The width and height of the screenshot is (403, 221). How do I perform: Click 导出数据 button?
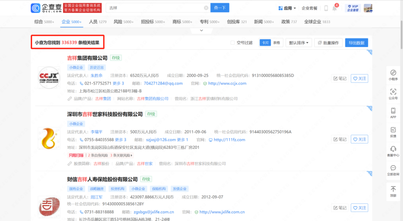356,43
